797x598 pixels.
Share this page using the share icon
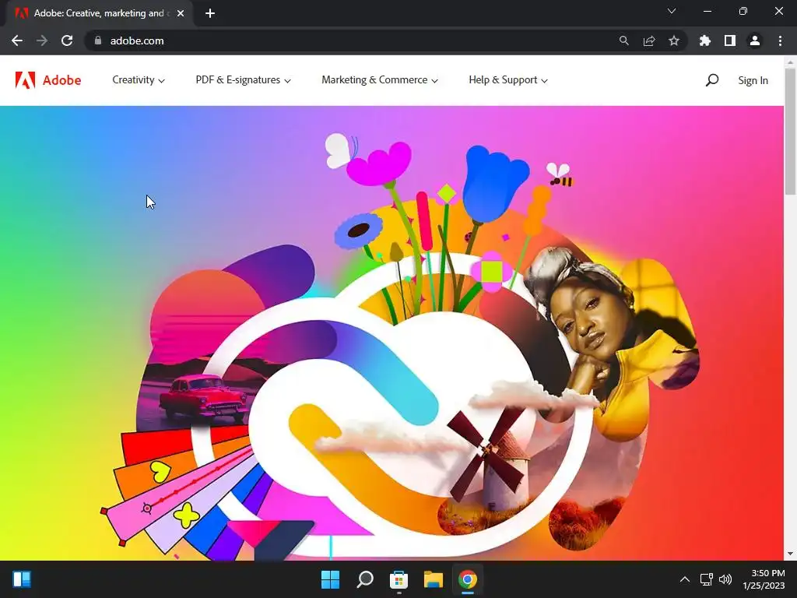pos(649,40)
